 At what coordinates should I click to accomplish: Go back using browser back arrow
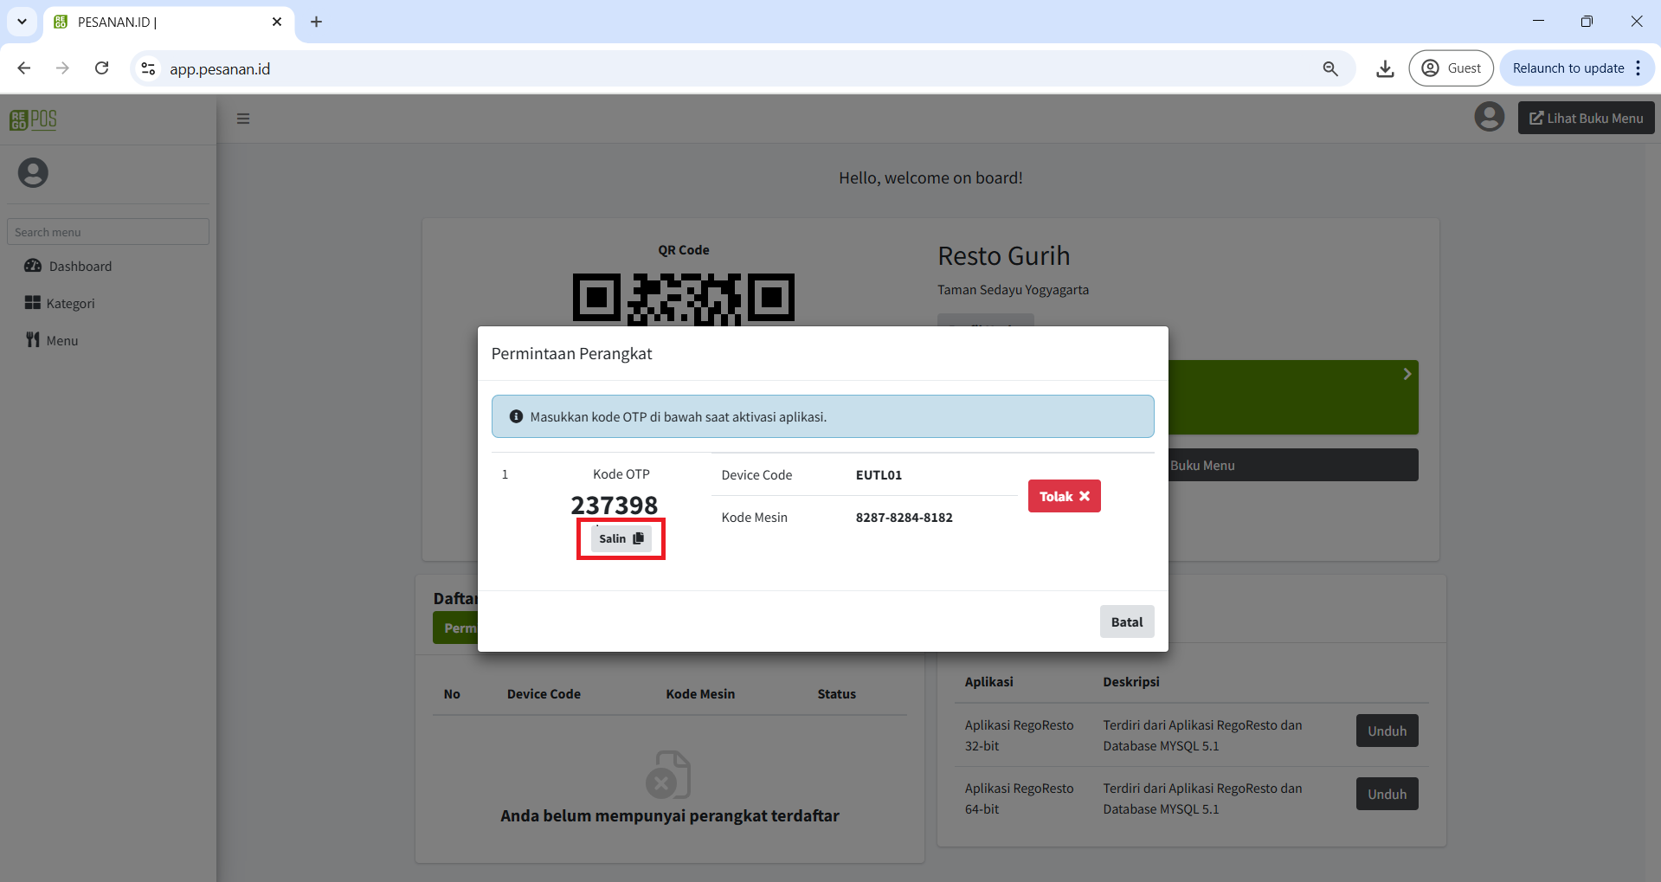(x=24, y=68)
